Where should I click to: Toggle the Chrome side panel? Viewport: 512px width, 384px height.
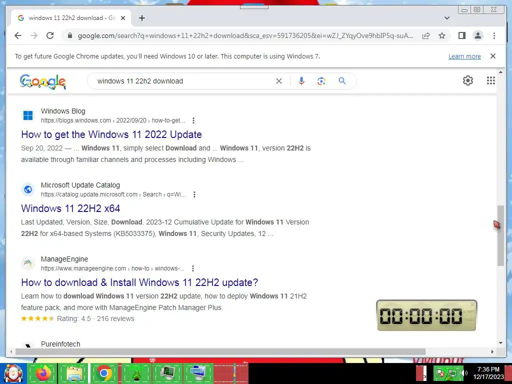coord(461,35)
